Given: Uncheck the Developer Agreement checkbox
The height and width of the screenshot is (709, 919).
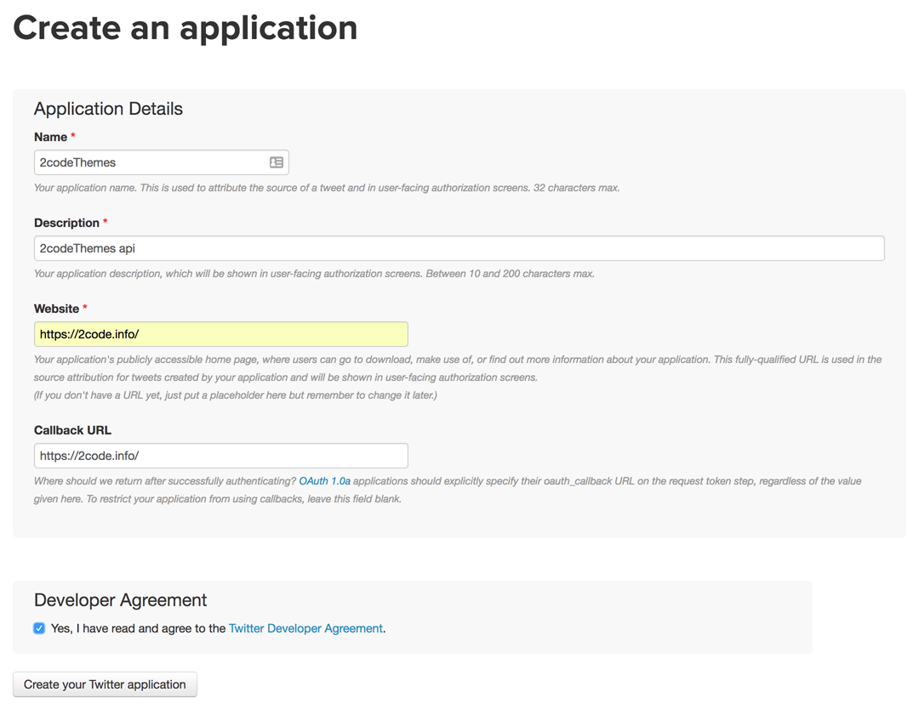Looking at the screenshot, I should click(39, 628).
